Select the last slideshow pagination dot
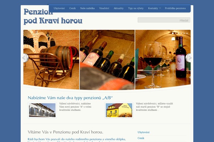 (187, 33)
